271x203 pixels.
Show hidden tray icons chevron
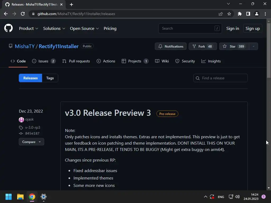pos(205,197)
